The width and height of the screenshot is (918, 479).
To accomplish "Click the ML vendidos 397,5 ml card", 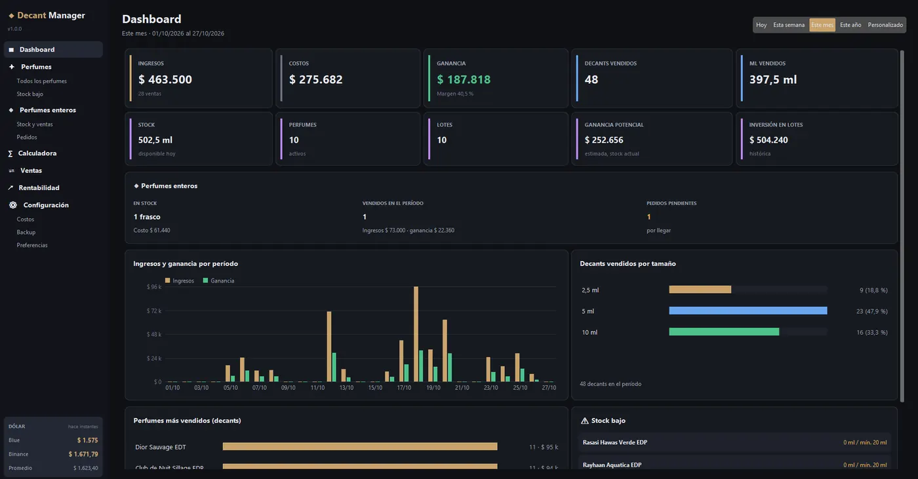I will [x=817, y=79].
